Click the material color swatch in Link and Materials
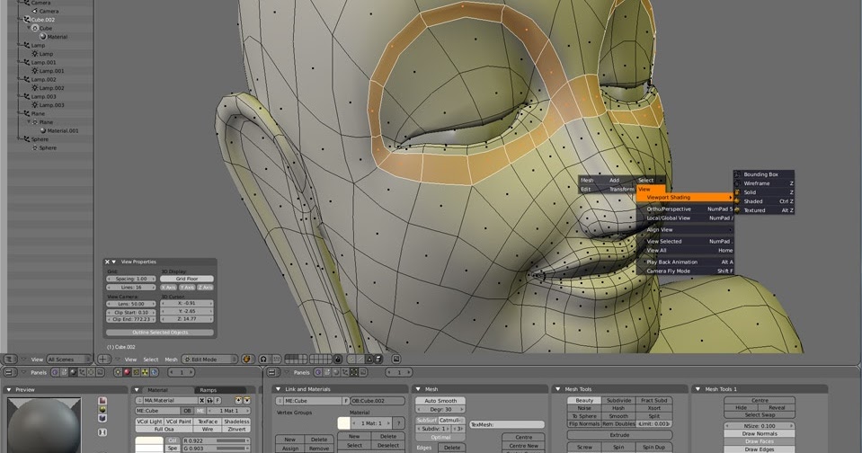862x453 pixels. click(x=343, y=422)
